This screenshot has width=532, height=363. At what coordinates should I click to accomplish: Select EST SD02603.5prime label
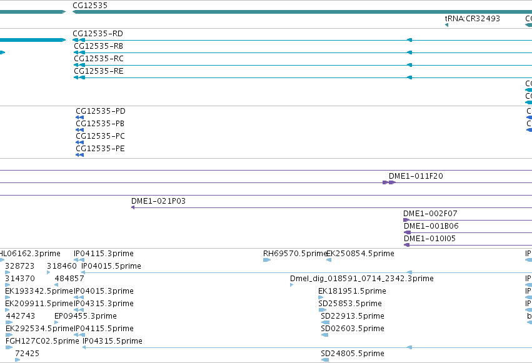[353, 329]
